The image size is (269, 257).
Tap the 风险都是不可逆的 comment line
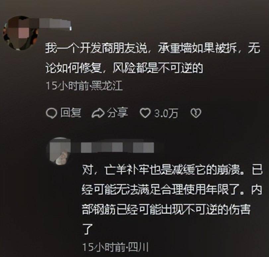(x=124, y=68)
